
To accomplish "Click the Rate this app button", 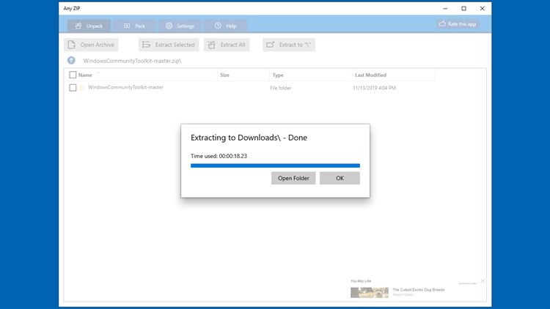I will point(458,24).
